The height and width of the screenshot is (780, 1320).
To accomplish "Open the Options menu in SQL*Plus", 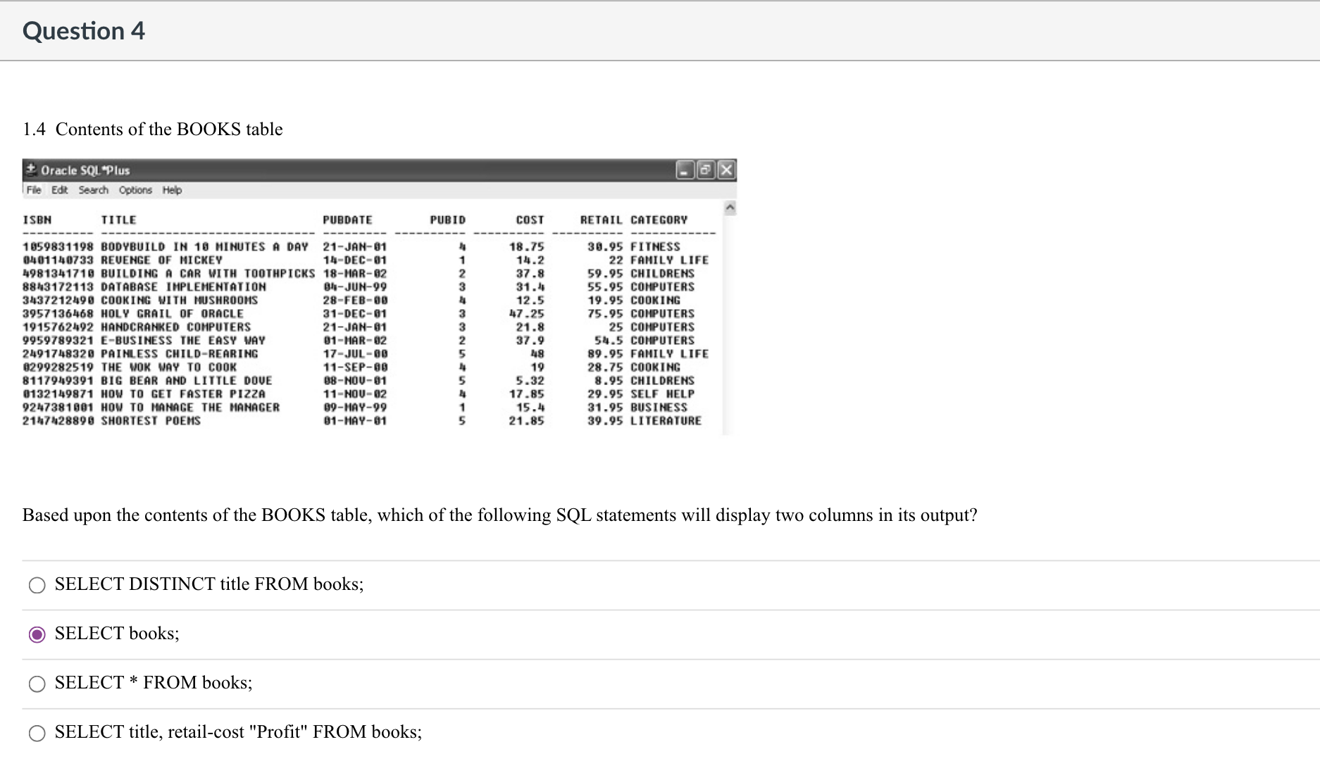I will tap(135, 190).
